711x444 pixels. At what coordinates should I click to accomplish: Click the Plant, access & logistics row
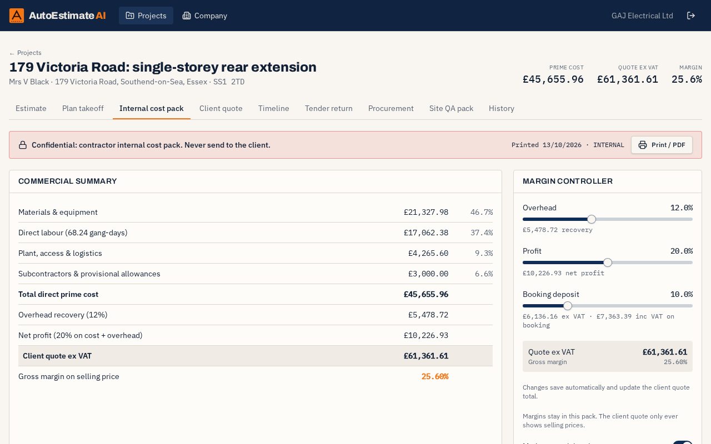click(x=256, y=253)
